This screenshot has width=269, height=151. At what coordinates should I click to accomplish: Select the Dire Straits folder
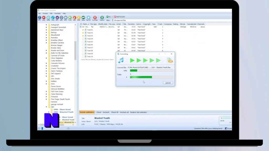[55, 79]
